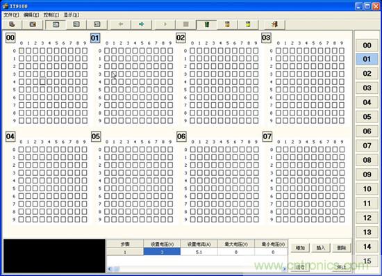Select sidebar button 08
382x276 pixels.
[x=367, y=160]
